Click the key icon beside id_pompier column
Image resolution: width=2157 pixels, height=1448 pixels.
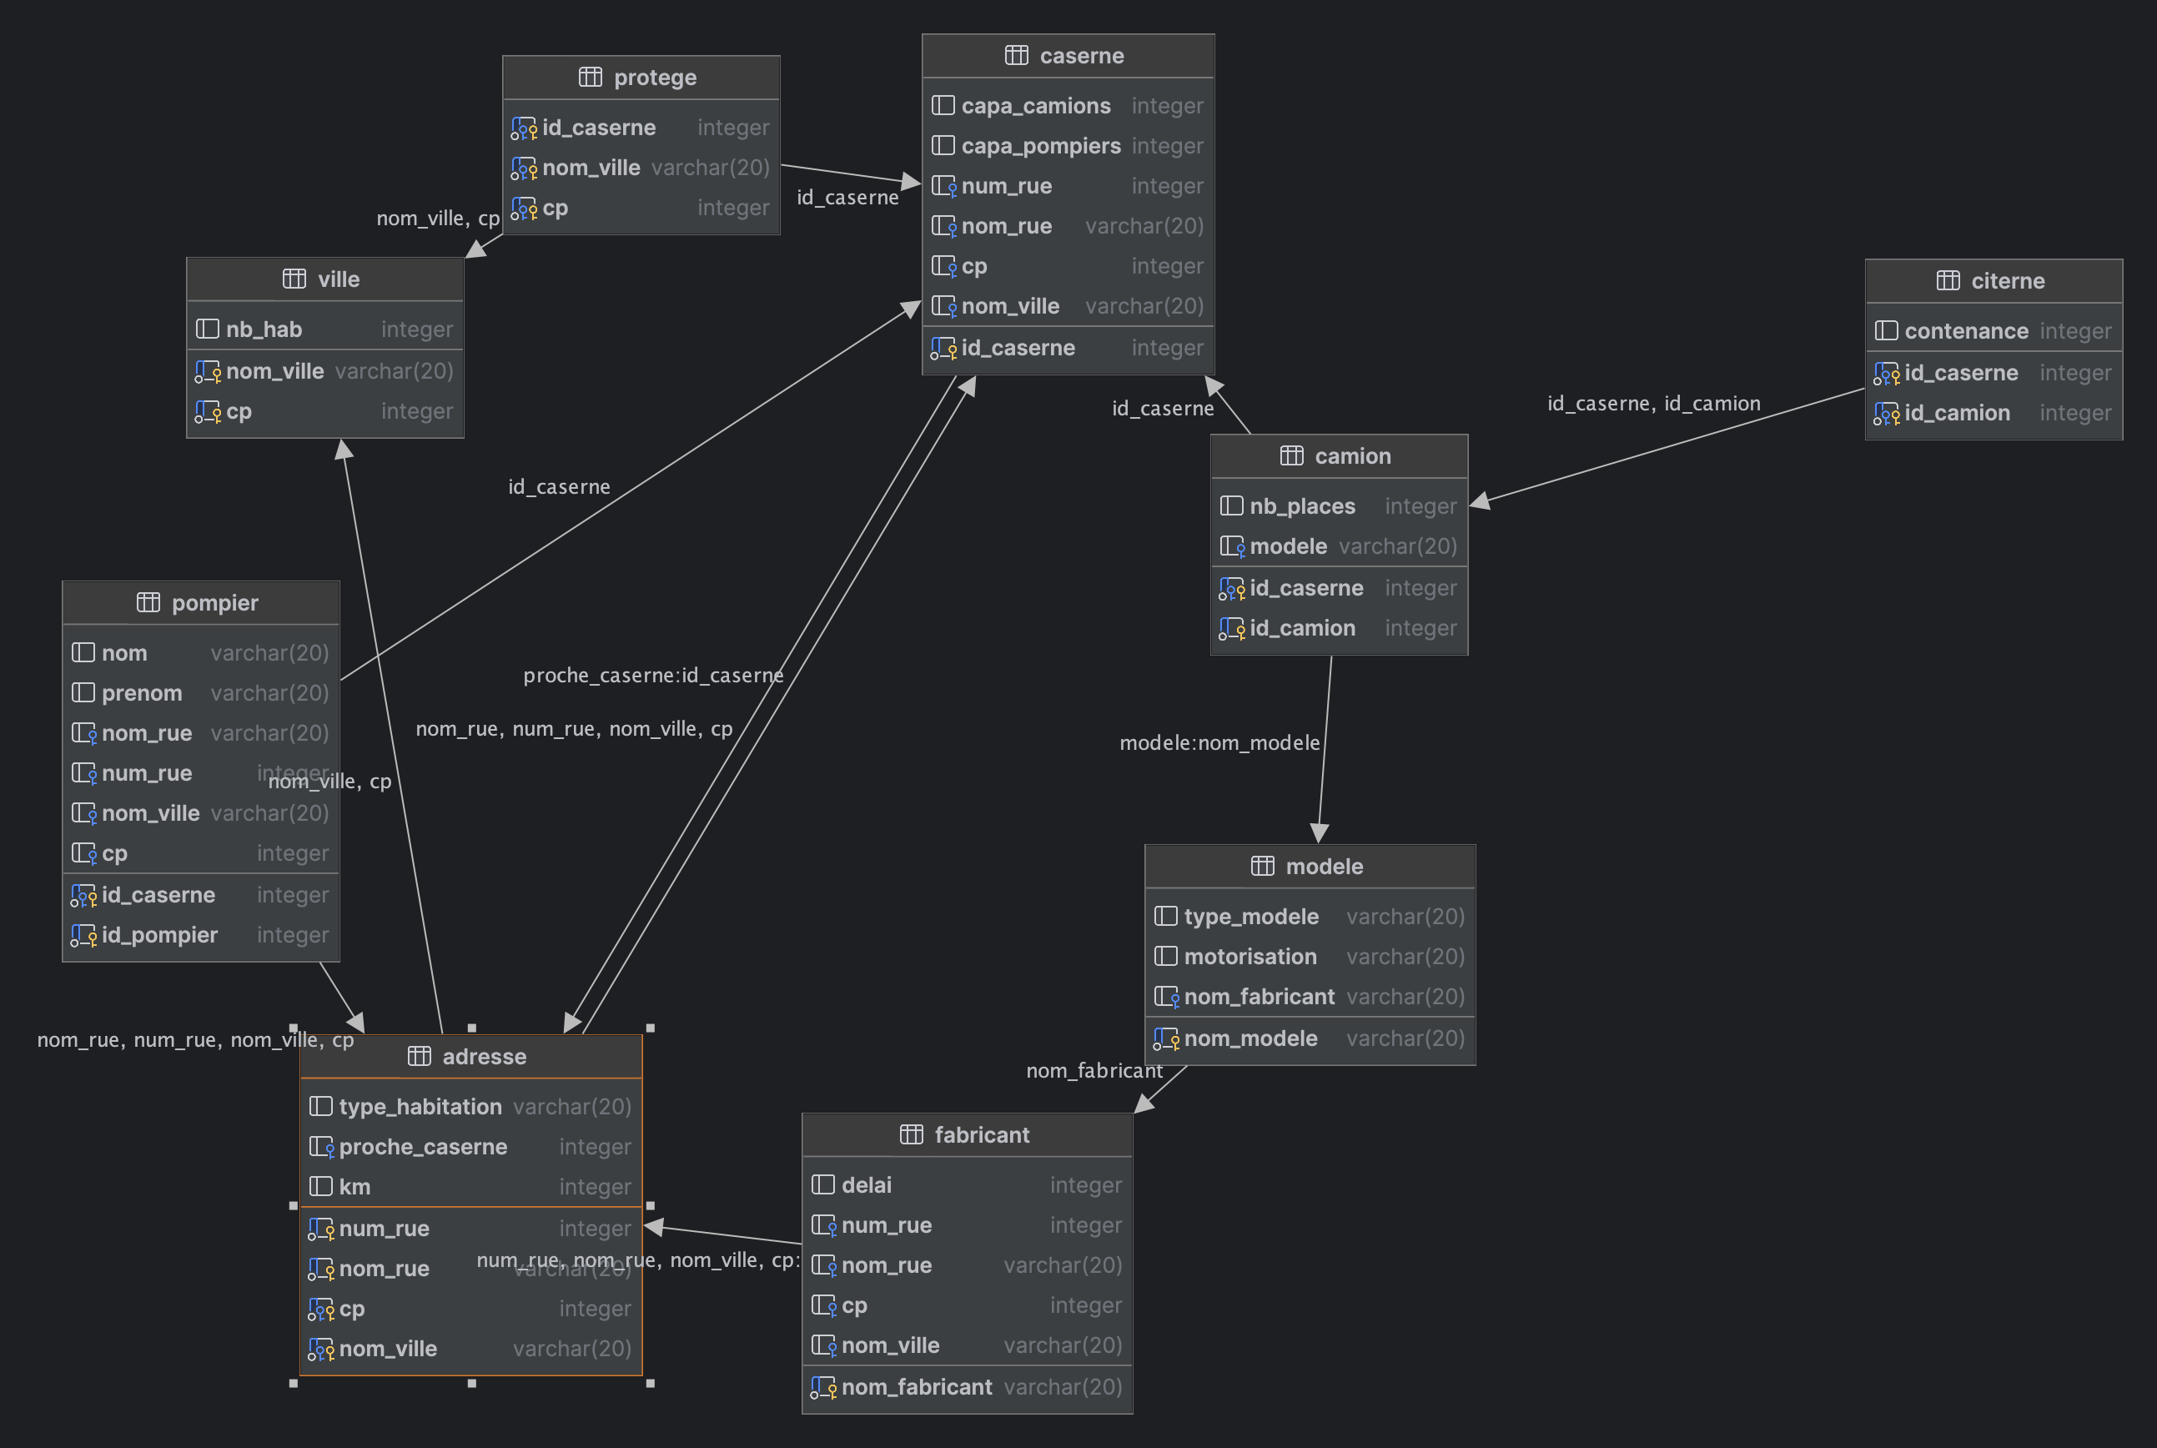pyautogui.click(x=84, y=936)
